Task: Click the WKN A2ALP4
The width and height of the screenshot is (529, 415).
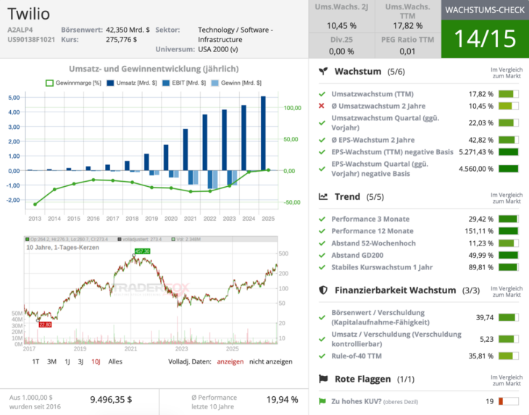Action: click(20, 30)
